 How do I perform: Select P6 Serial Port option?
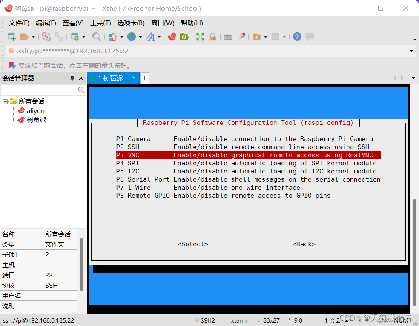click(248, 179)
